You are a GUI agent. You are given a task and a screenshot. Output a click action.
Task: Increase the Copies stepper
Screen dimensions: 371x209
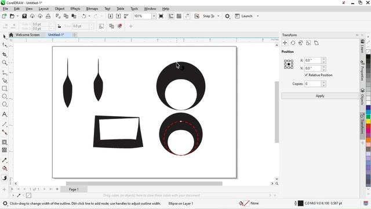323,82
